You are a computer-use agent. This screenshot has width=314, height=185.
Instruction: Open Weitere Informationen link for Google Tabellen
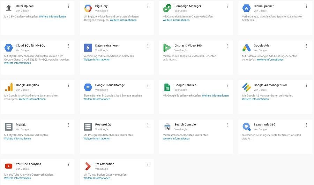(x=215, y=95)
